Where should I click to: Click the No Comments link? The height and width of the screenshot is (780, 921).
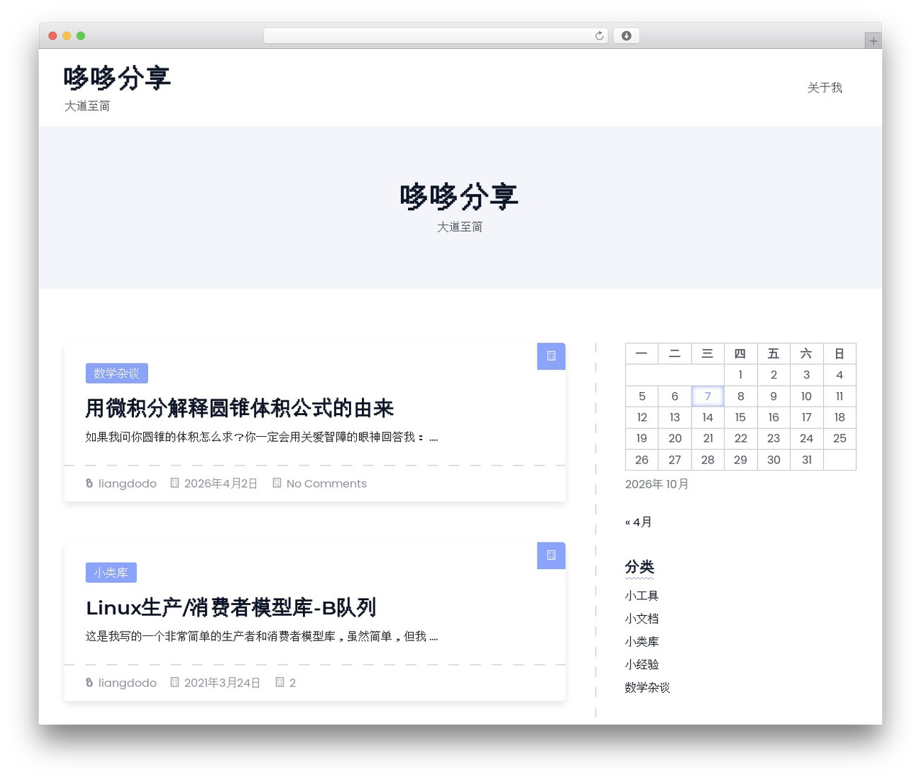click(327, 484)
